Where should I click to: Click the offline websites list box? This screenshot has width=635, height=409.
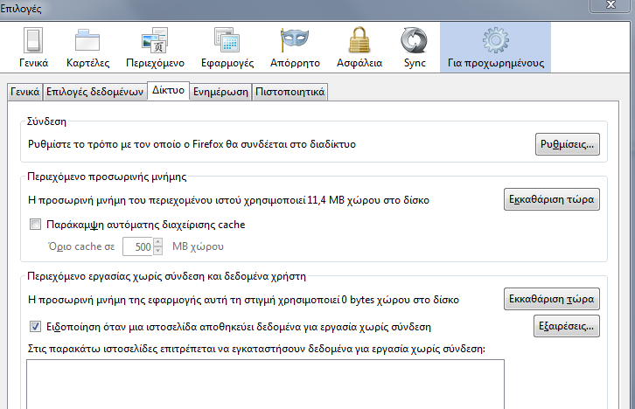tap(265, 384)
